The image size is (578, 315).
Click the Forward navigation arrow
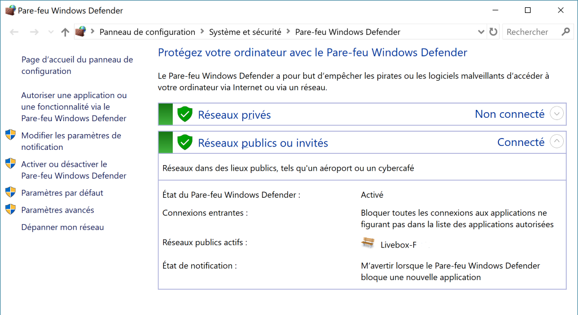[x=34, y=32]
